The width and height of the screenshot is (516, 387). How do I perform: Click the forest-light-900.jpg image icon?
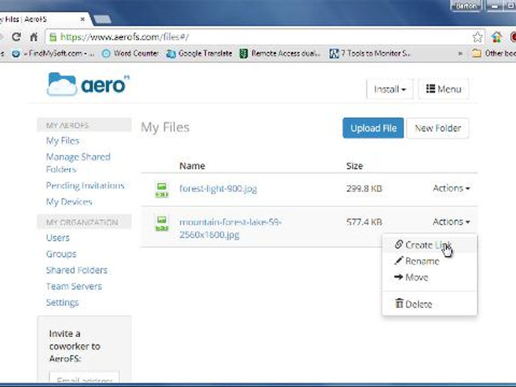162,190
